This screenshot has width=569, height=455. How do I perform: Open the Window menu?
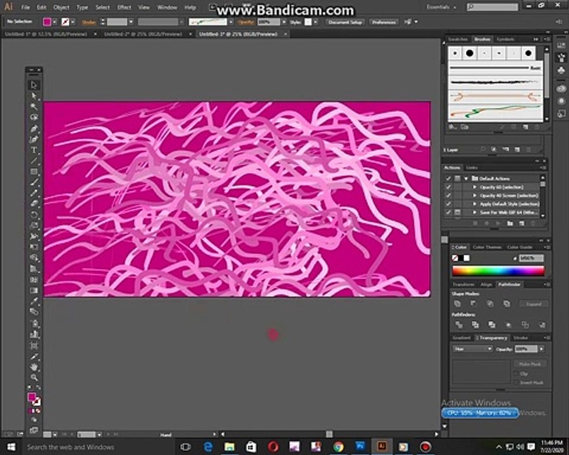[167, 7]
